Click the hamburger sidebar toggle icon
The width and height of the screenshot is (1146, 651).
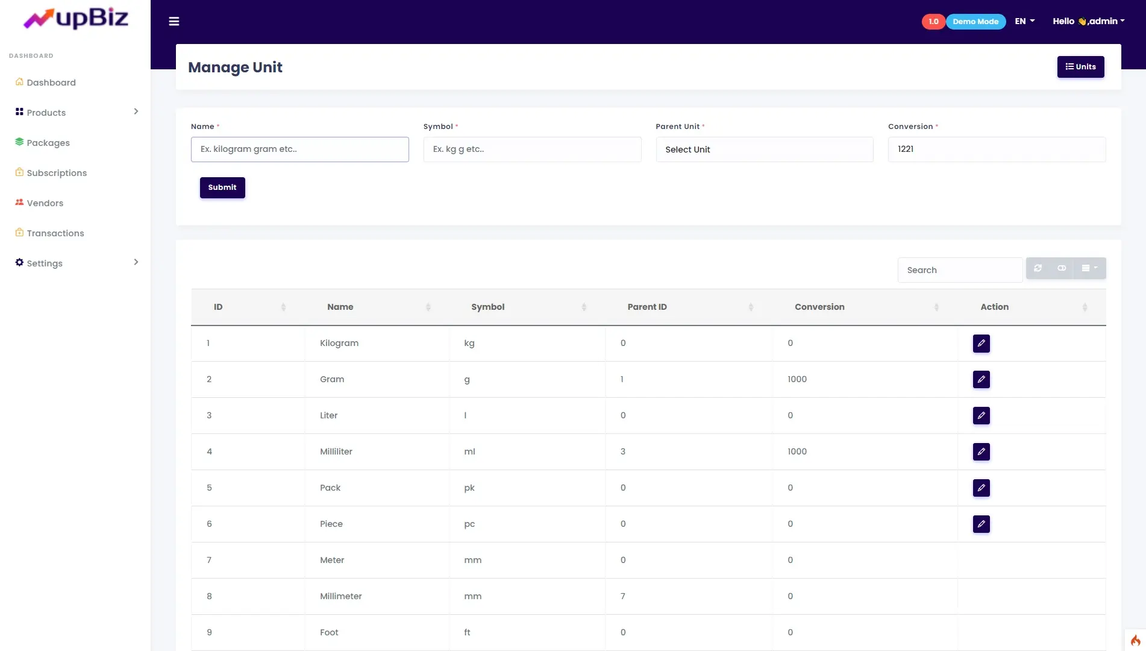[x=174, y=22]
